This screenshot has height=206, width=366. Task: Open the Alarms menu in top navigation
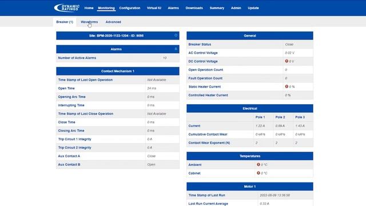tap(173, 8)
